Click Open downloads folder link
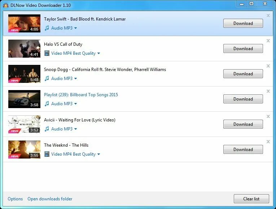Image resolution: width=276 pixels, height=209 pixels. 50,199
